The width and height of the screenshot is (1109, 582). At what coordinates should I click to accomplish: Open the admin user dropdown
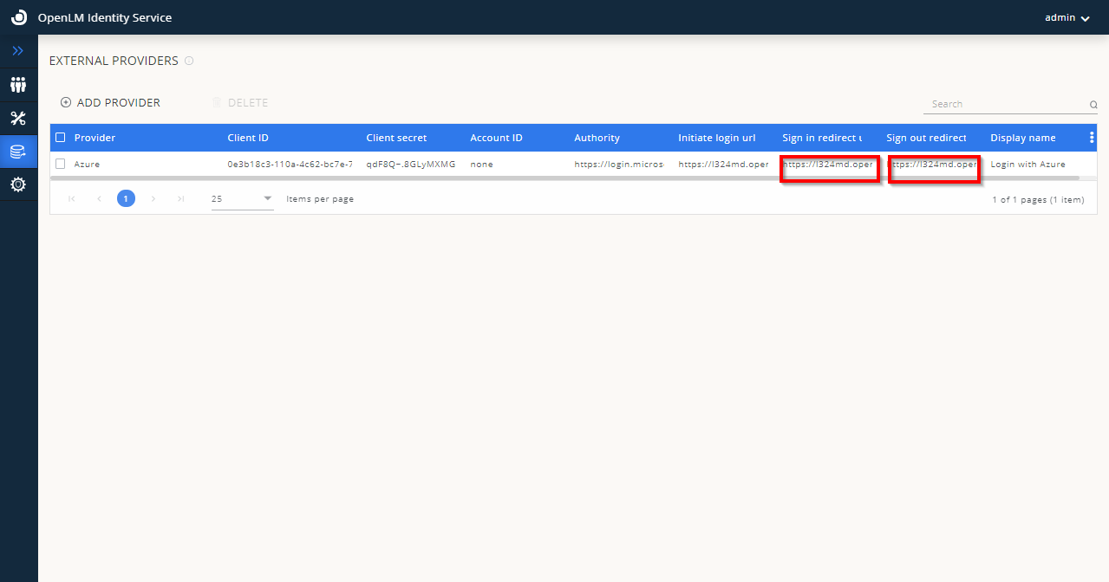pyautogui.click(x=1067, y=17)
